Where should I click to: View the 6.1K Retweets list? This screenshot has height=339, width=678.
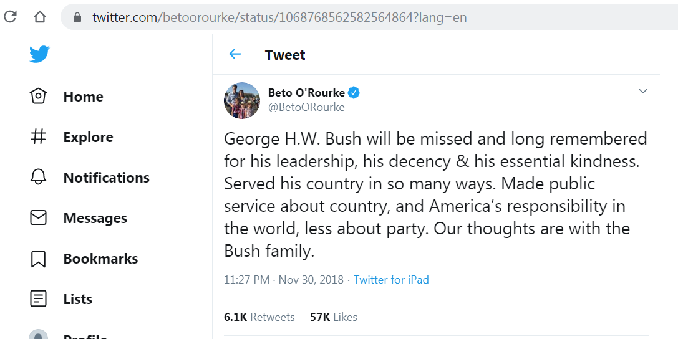point(259,317)
